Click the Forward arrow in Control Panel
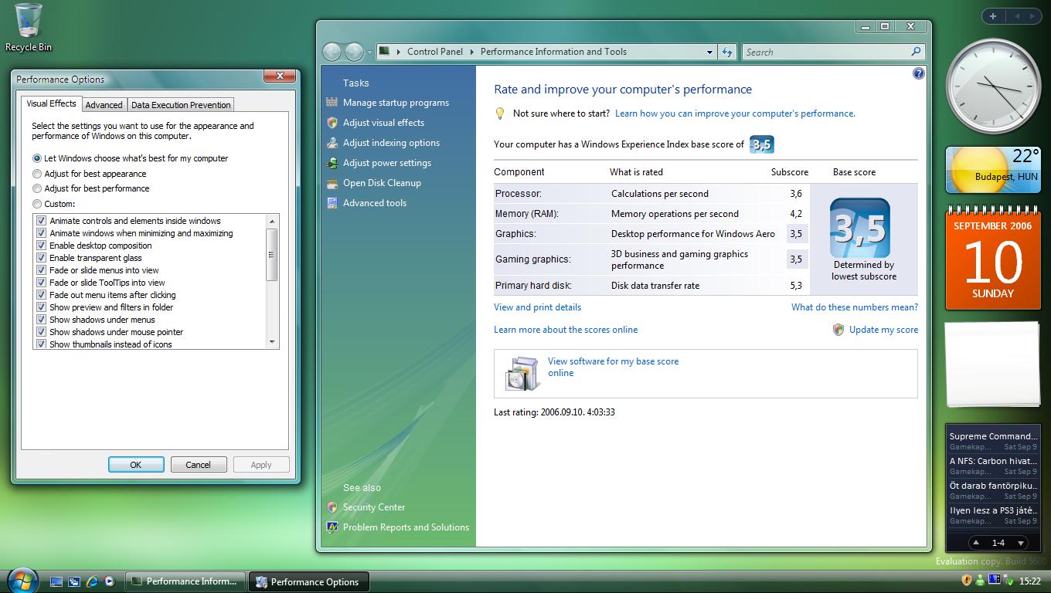1051x593 pixels. click(x=355, y=52)
